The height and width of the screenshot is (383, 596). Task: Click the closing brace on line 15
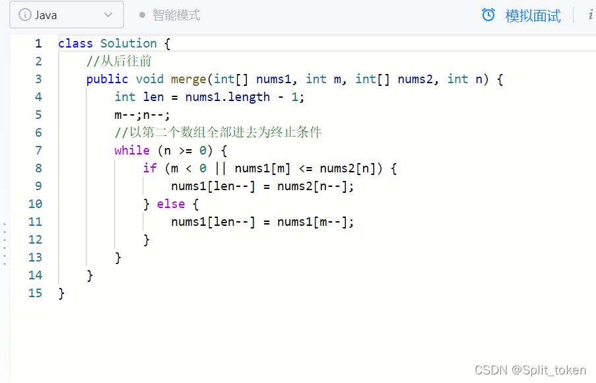(61, 293)
